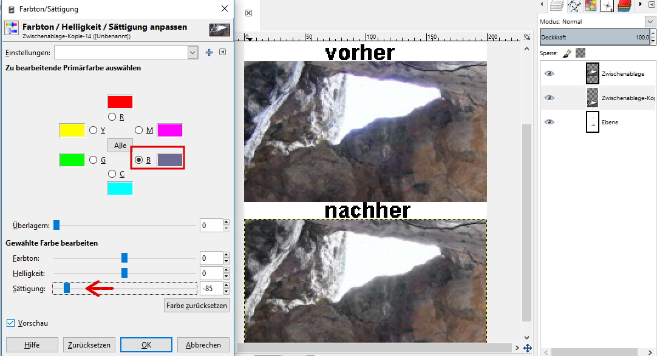Image resolution: width=657 pixels, height=356 pixels.
Task: Click the Sättigung value field showing -85
Action: click(x=211, y=288)
